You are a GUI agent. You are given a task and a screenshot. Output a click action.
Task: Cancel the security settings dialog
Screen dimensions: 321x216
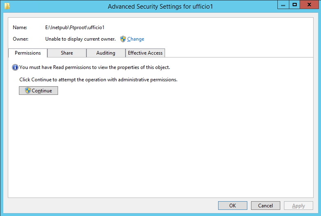265,206
